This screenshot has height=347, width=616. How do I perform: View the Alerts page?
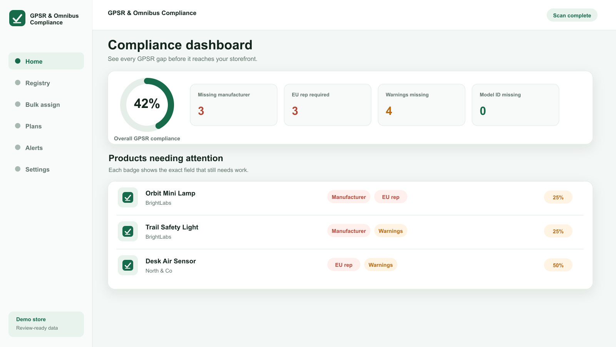tap(46, 147)
